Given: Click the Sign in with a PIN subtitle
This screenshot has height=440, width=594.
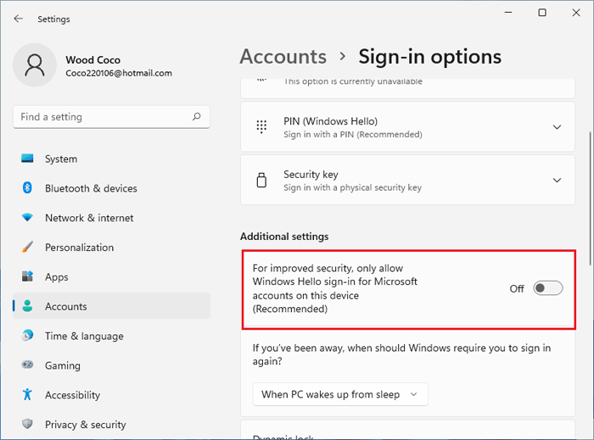Looking at the screenshot, I should tap(353, 134).
